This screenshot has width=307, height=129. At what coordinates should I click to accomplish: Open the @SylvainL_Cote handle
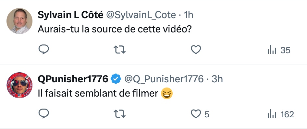click(141, 15)
